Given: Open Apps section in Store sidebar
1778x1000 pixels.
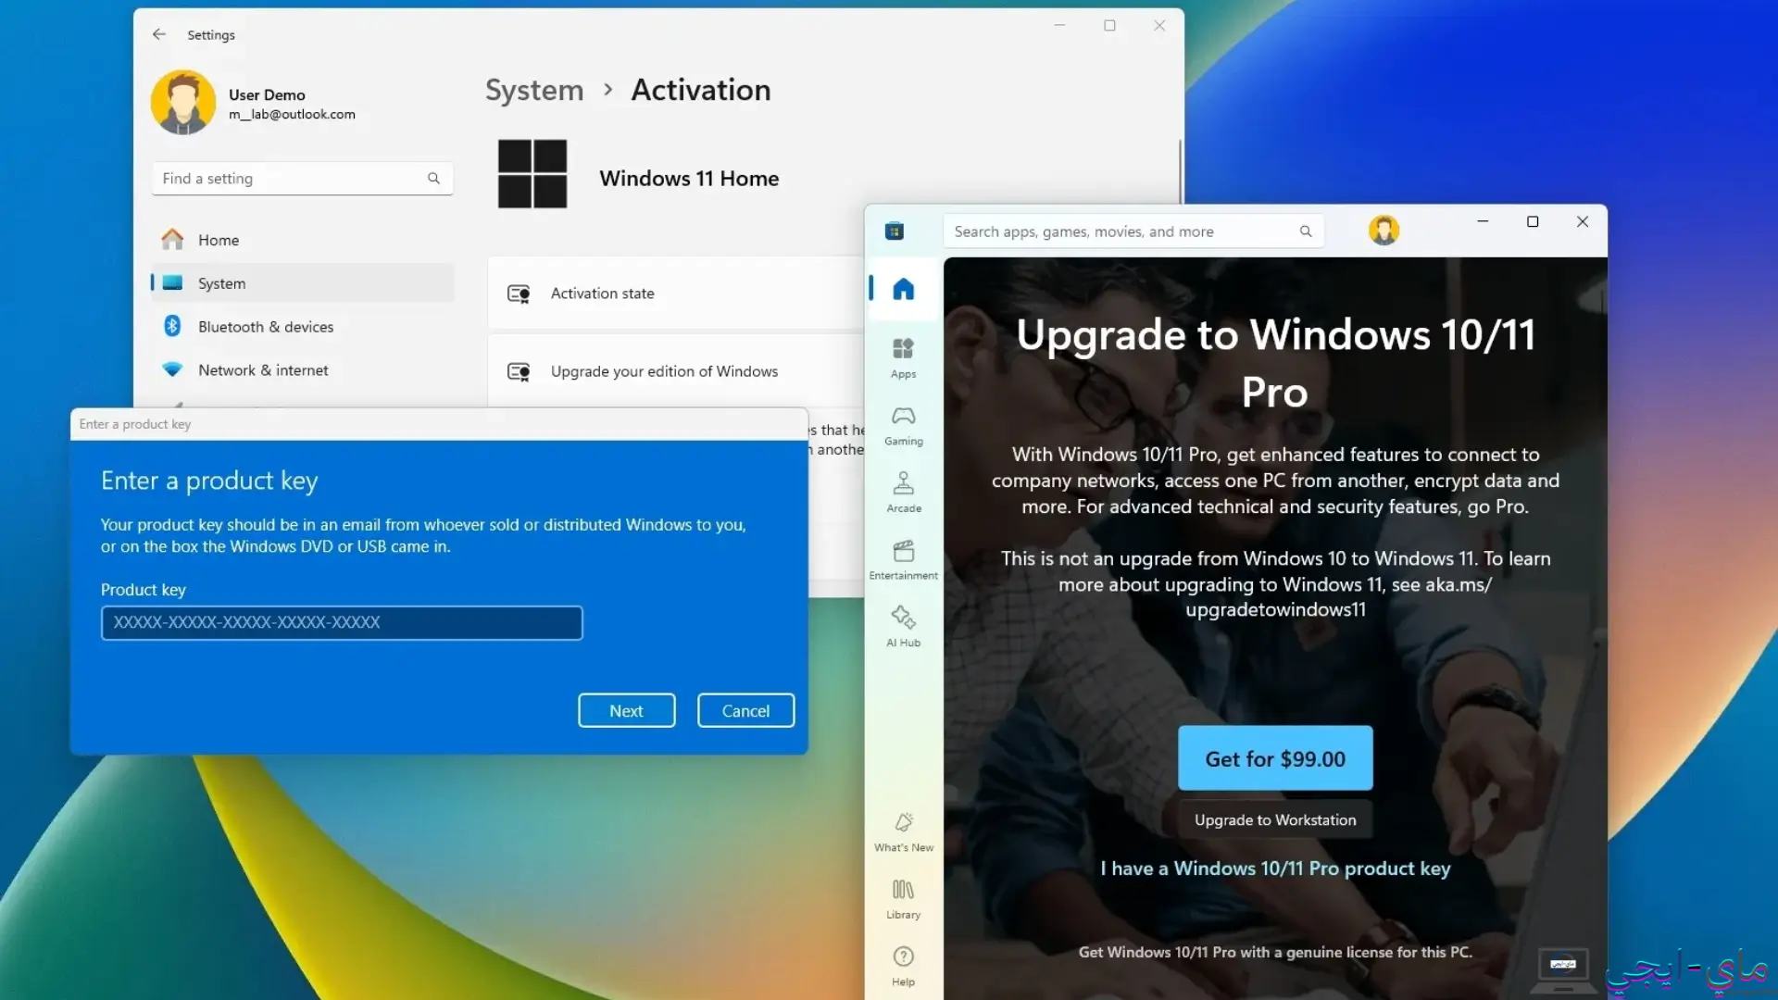Looking at the screenshot, I should [904, 358].
